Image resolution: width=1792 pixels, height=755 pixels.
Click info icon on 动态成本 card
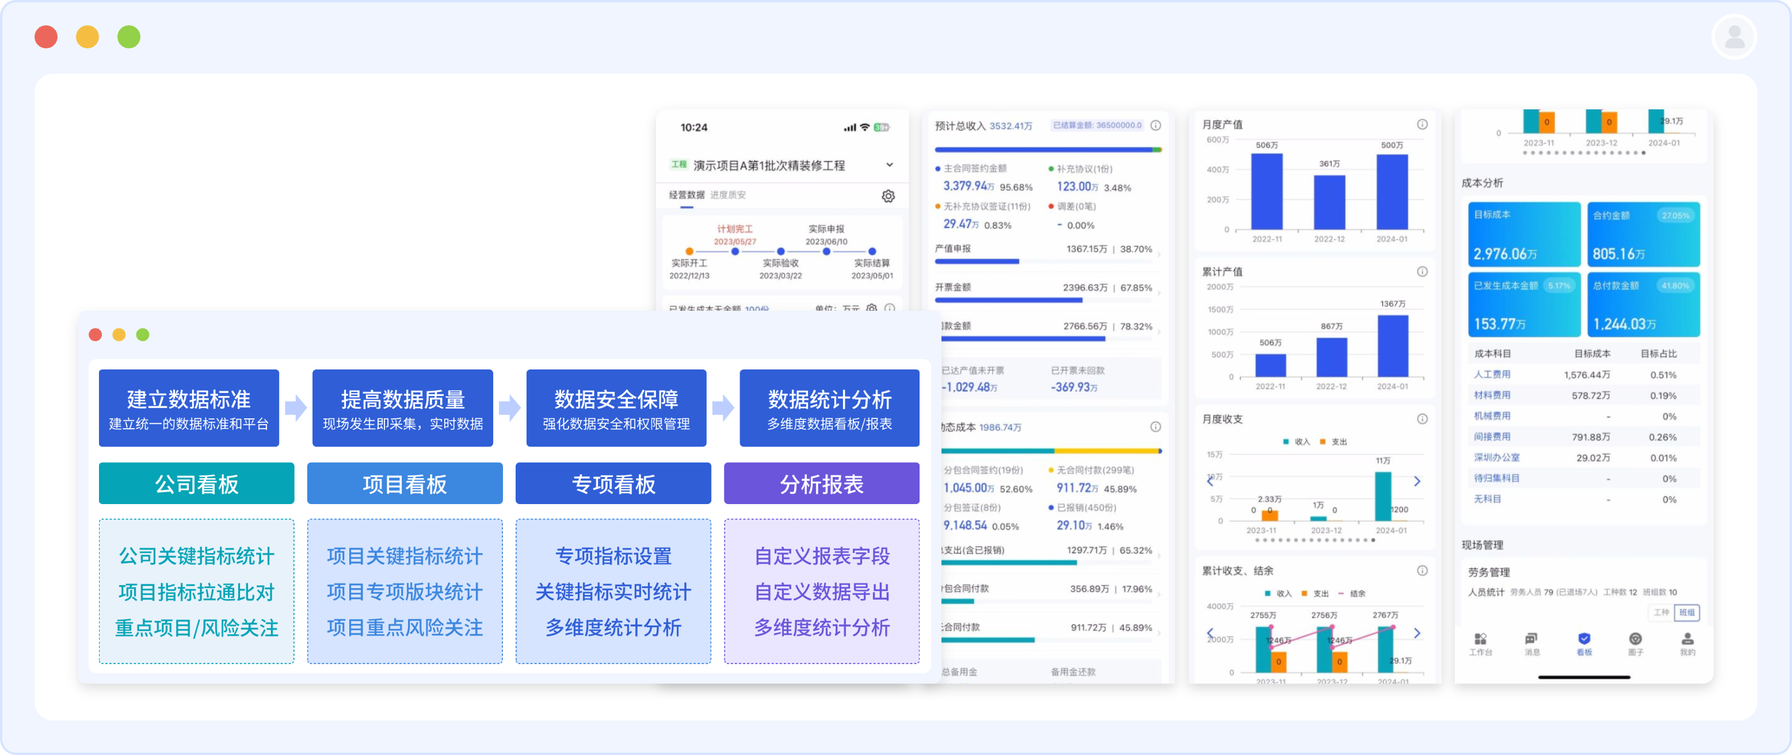[x=1156, y=426]
